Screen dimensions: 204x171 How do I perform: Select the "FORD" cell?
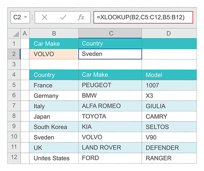tap(110, 158)
